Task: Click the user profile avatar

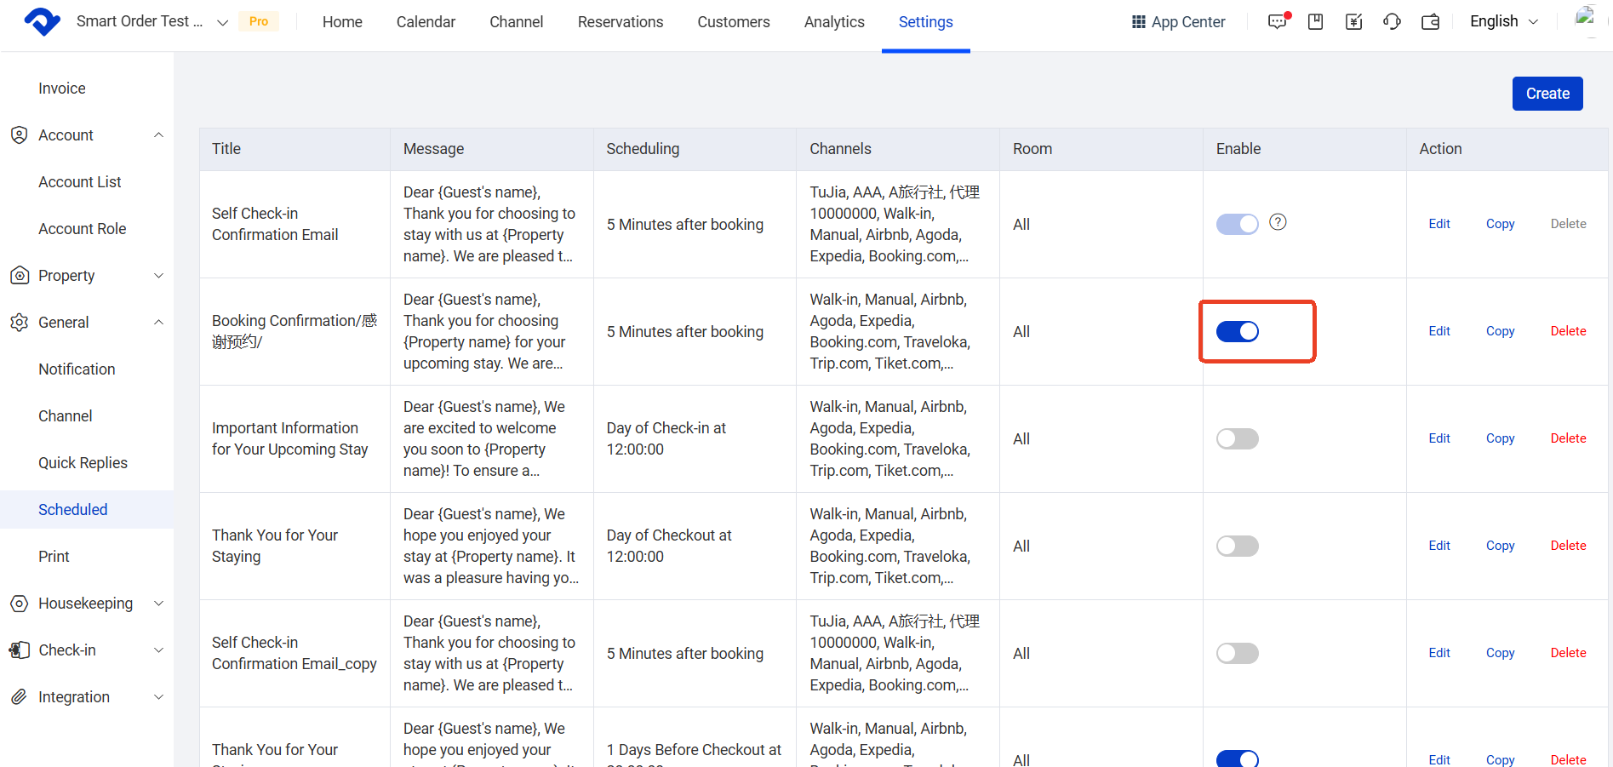Action: [1584, 18]
